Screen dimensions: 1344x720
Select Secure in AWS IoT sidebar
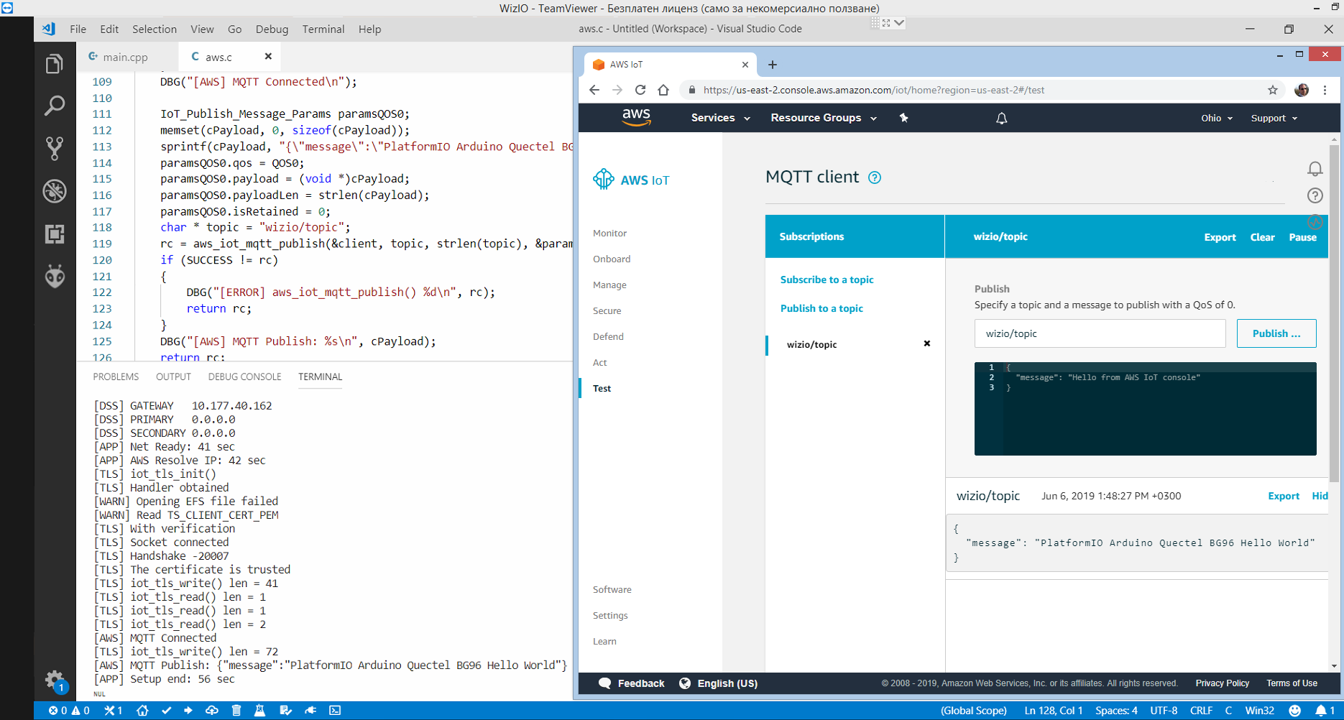[607, 310]
